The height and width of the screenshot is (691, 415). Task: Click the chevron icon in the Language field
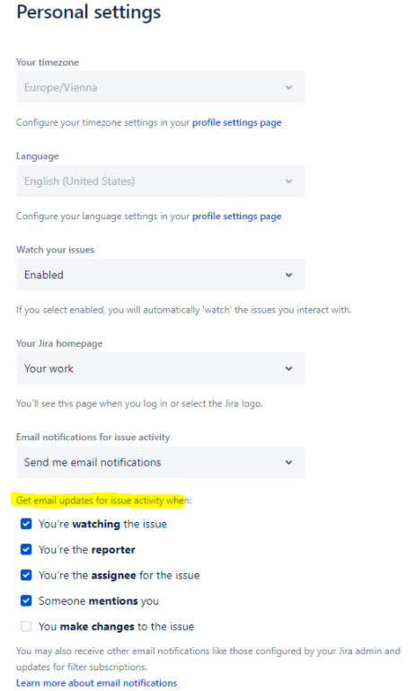coord(288,182)
